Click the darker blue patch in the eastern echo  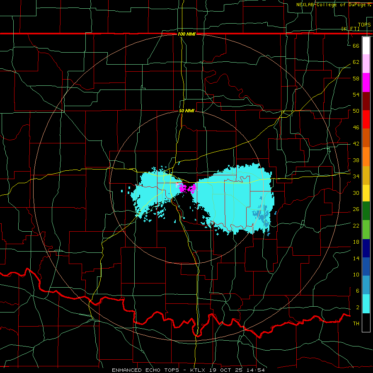(262, 214)
